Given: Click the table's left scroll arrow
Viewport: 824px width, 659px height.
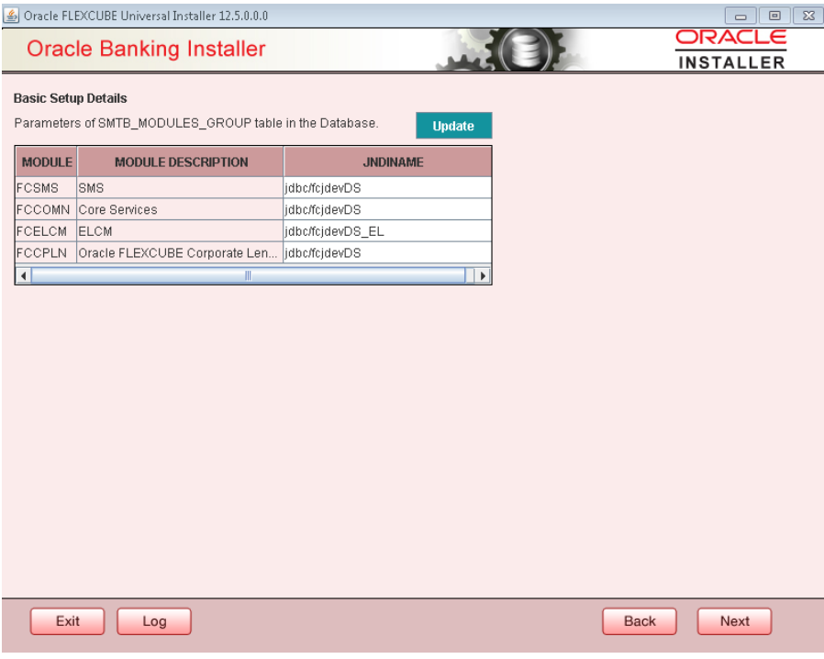Looking at the screenshot, I should 23,275.
